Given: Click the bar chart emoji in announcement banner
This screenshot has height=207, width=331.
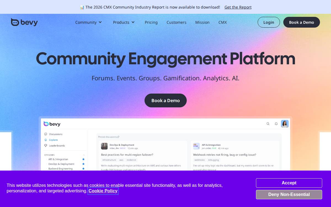Looking at the screenshot, I should tap(82, 7).
